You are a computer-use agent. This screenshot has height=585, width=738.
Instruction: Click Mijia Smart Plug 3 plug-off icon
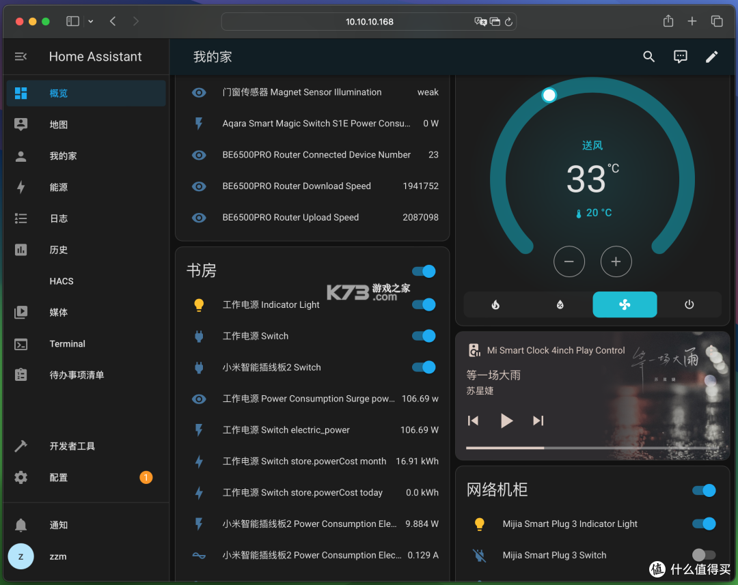480,556
